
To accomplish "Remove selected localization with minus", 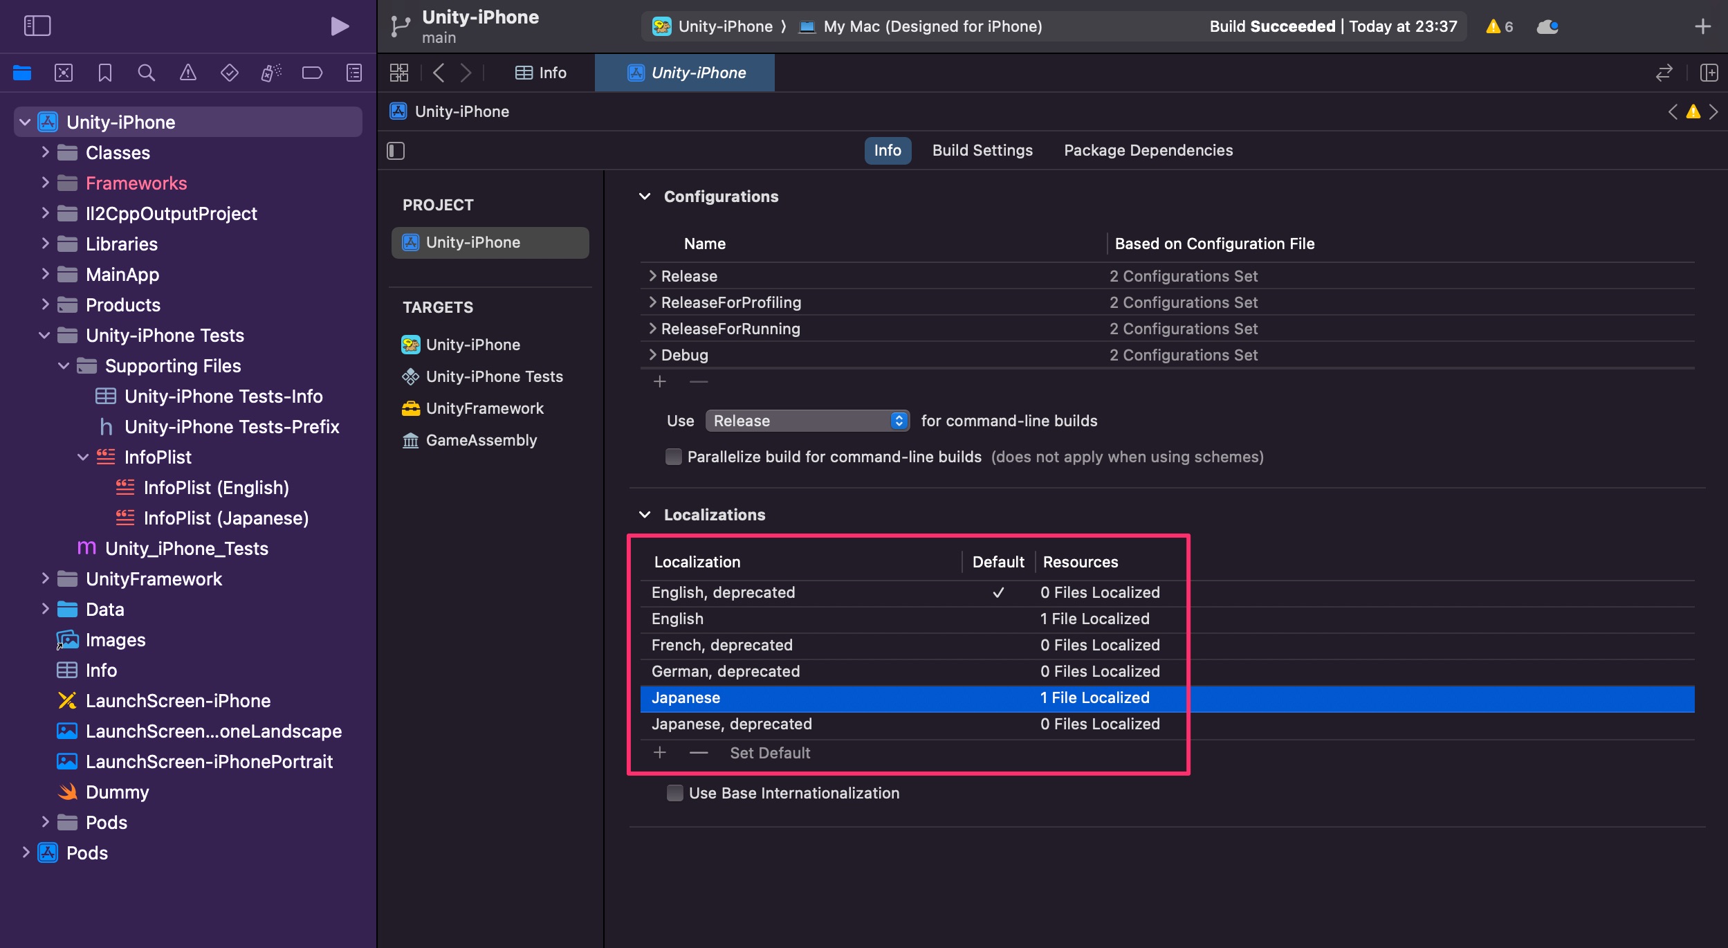I will tap(699, 752).
